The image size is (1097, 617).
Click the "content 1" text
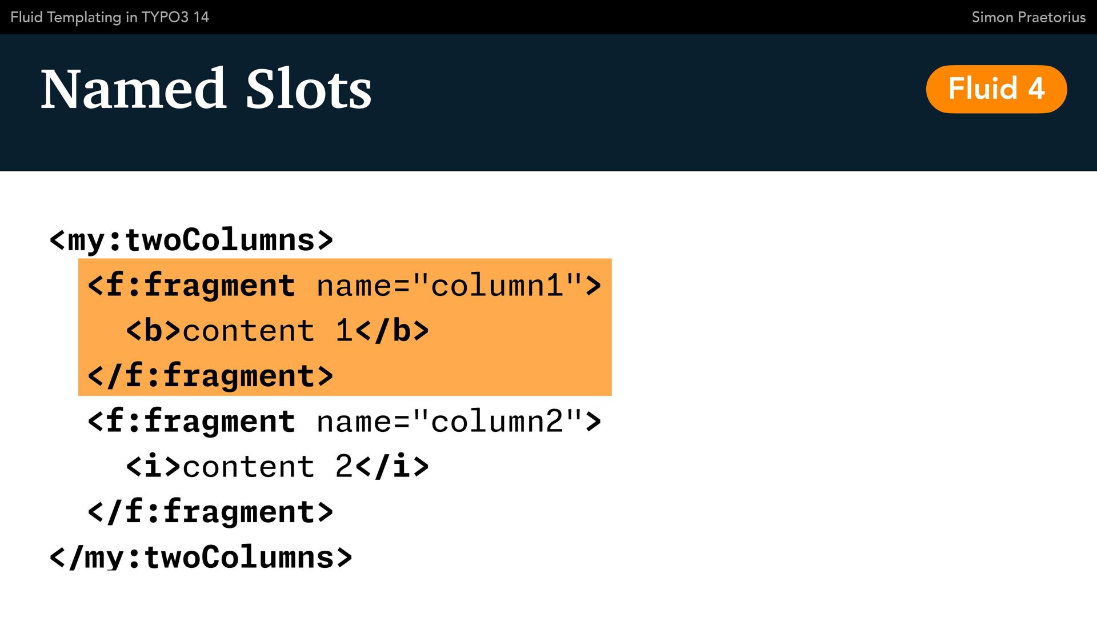(x=267, y=331)
